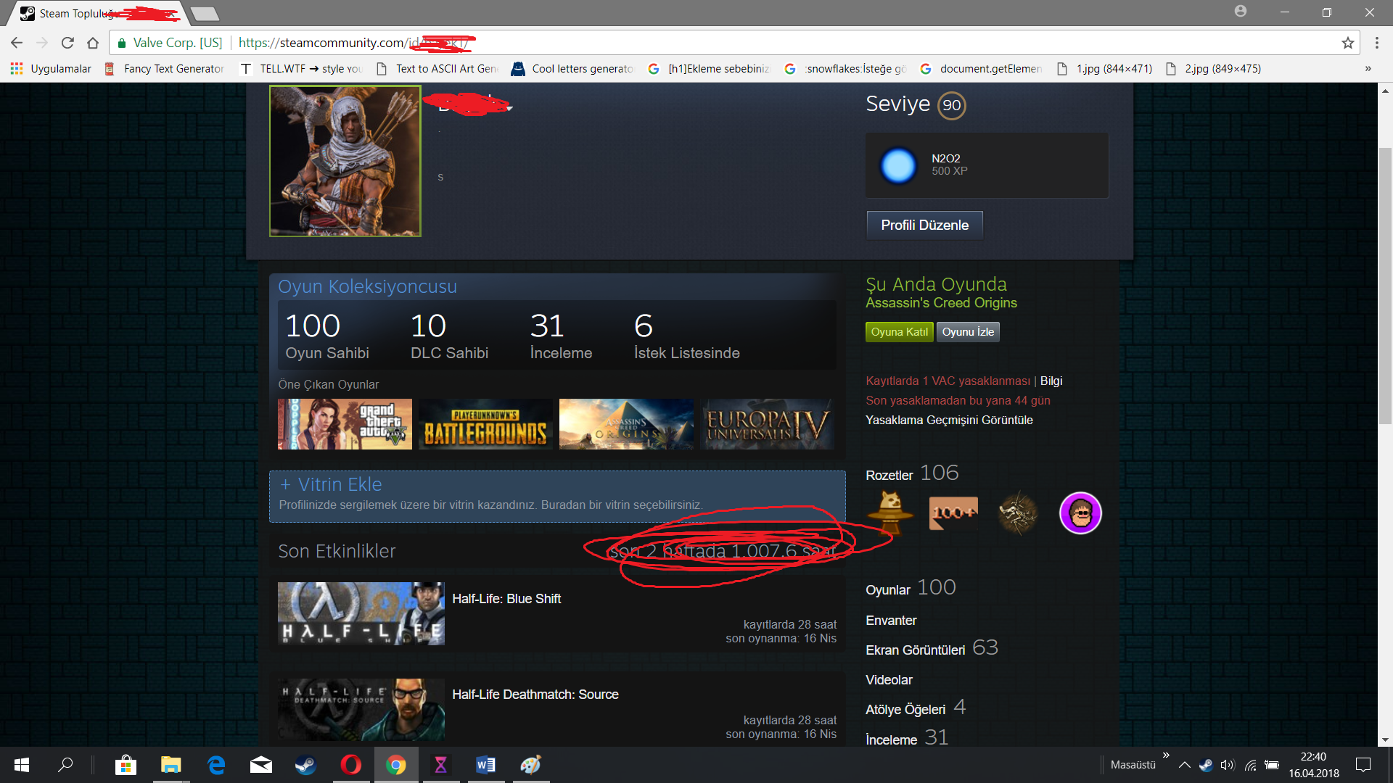Open 2.jpg (849×475) bookmark
1393x783 pixels.
tap(1214, 69)
